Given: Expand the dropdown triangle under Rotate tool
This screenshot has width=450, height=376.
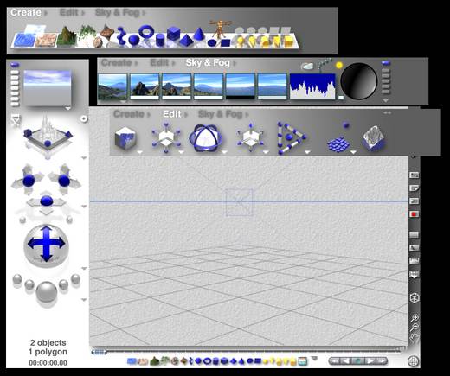Looking at the screenshot, I should pyautogui.click(x=224, y=152).
